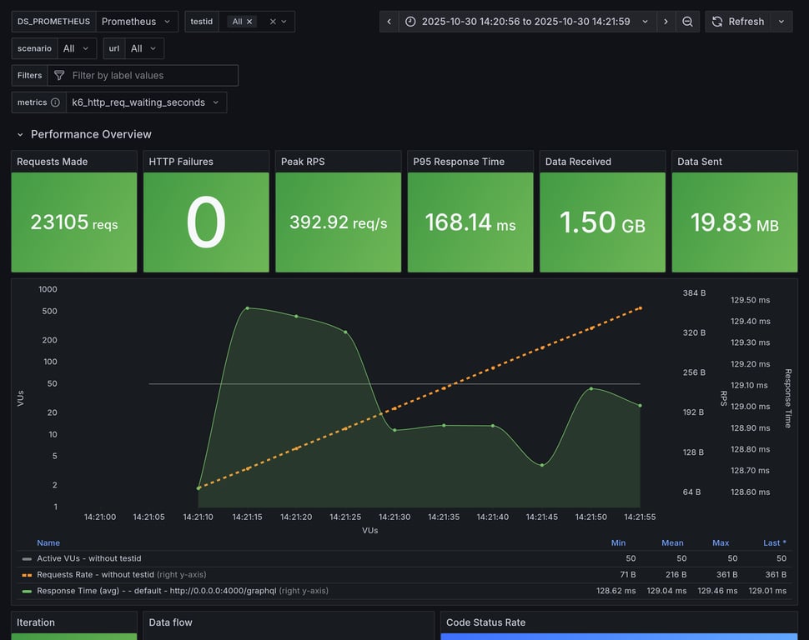This screenshot has width=809, height=640.
Task: Toggle Active VUs series in legend
Action: [x=88, y=558]
